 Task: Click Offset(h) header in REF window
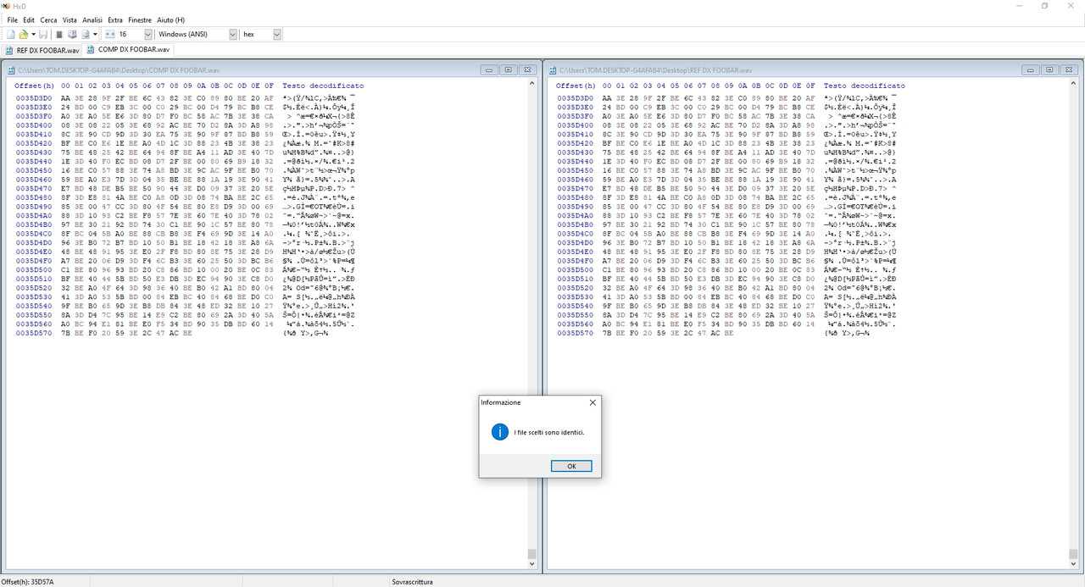pyautogui.click(x=576, y=86)
